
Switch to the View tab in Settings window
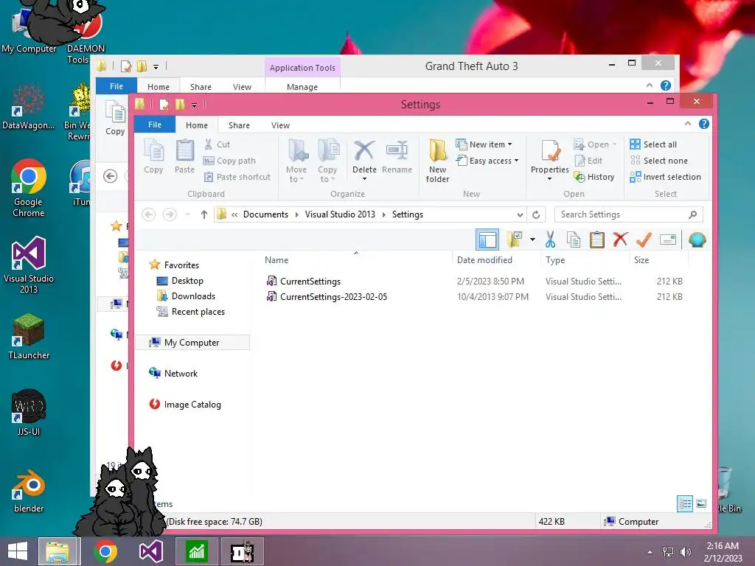click(280, 125)
